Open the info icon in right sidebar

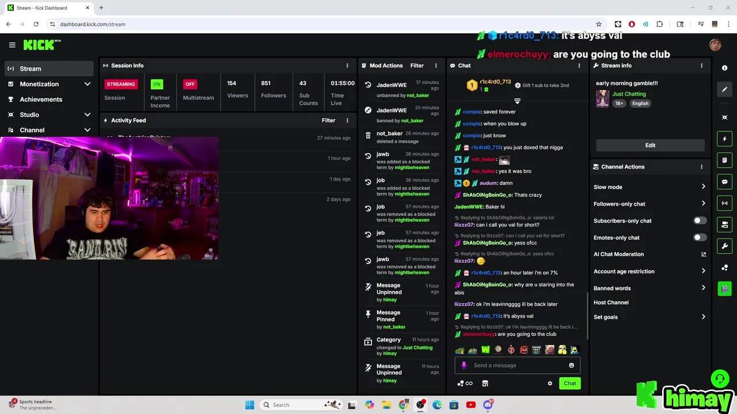724,68
